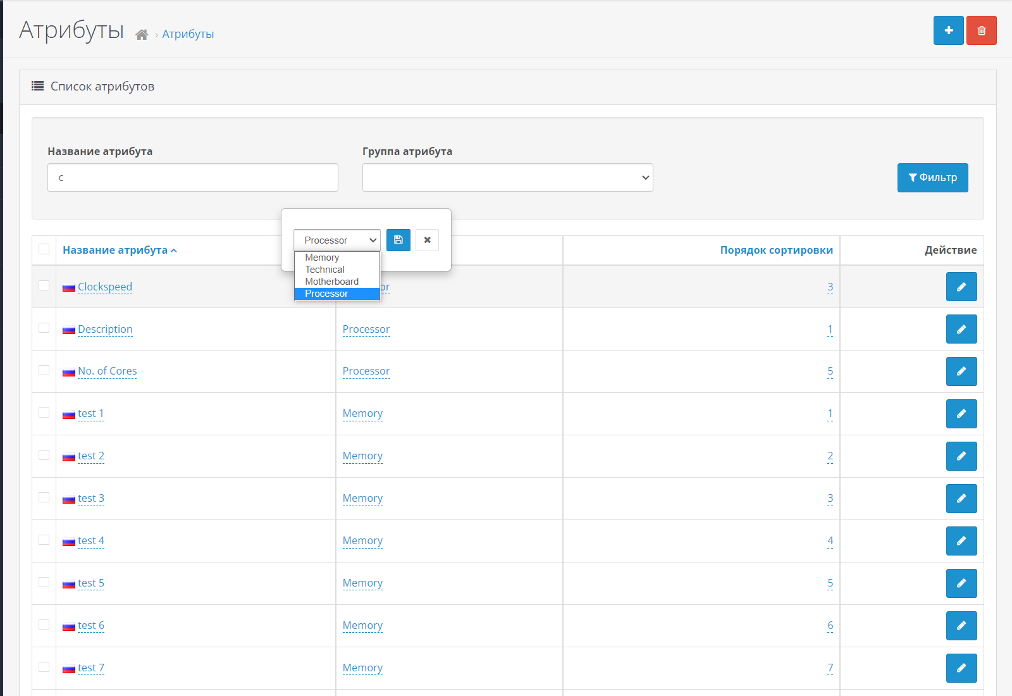The height and width of the screenshot is (696, 1012).
Task: Click the red trash delete button
Action: (x=981, y=30)
